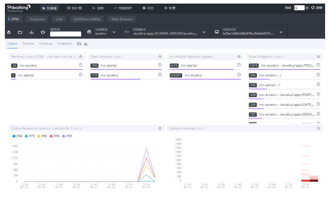Copy ms-eureka name in the Un-Health Services list
Screen dimensions: 330x201
pyautogui.click(x=239, y=75)
